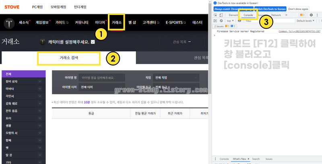
Task: Open the 거래소 검색 tab
Action: [69, 58]
